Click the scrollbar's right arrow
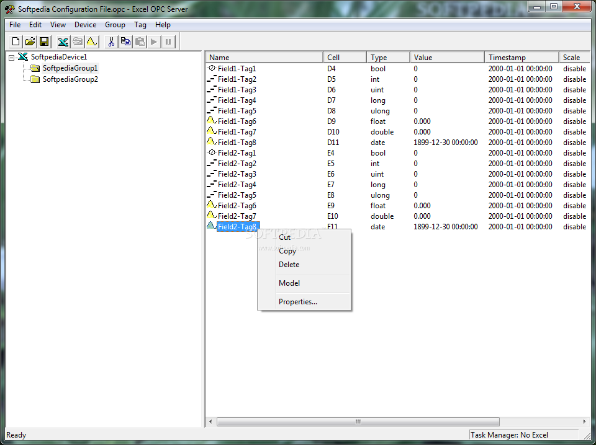The height and width of the screenshot is (445, 596). coord(585,421)
